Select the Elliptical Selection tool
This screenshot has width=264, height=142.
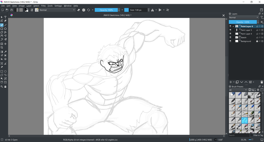coord(5,71)
